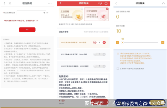Click the ¥150 total price
Screen dimensions: 167x108
pyautogui.click(x=62, y=101)
